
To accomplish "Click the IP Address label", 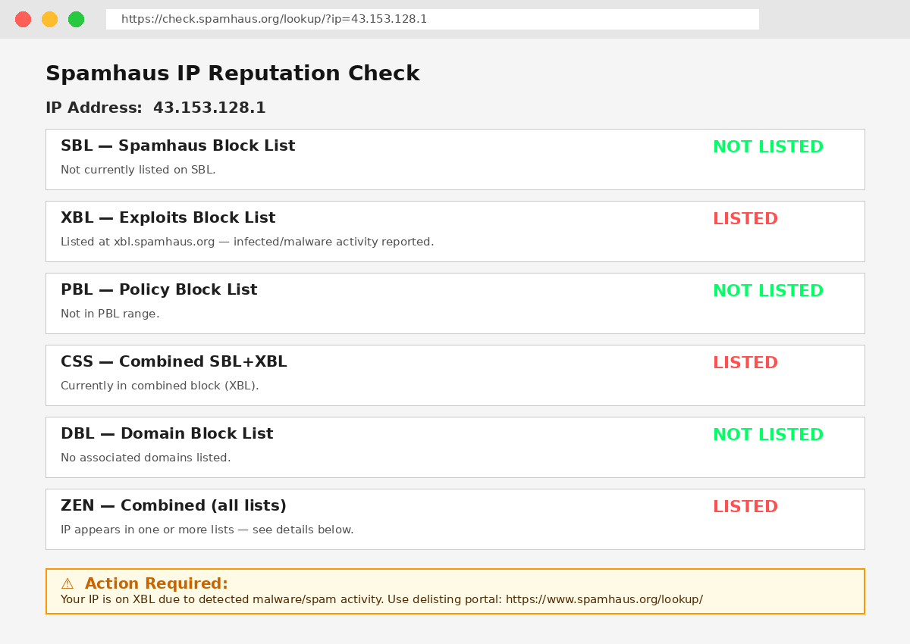I will point(94,108).
